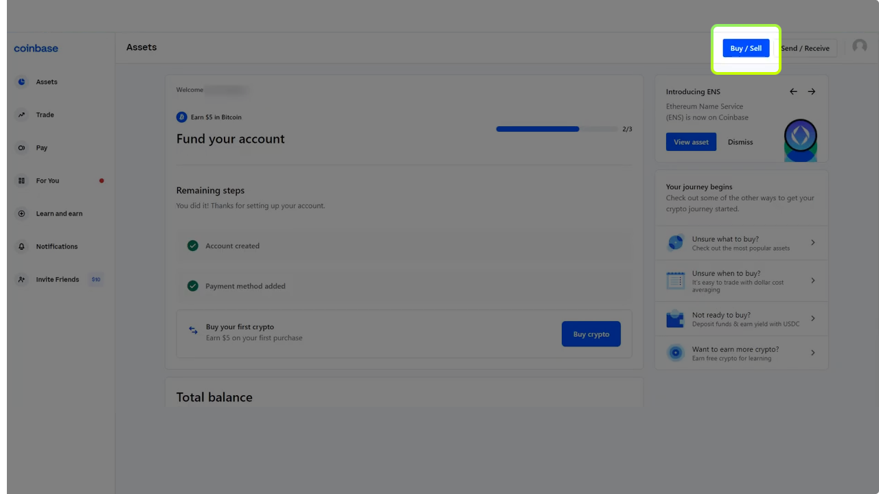Open the Trade chart icon in sidebar
This screenshot has width=879, height=494.
pos(21,115)
